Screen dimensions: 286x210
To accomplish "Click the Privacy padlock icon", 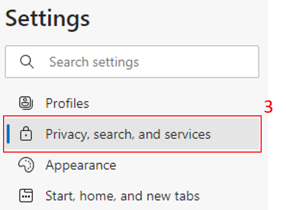I will [x=26, y=133].
